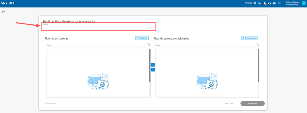Open the headset support icon
Image resolution: width=307 pixels, height=113 pixels.
coord(270,3)
